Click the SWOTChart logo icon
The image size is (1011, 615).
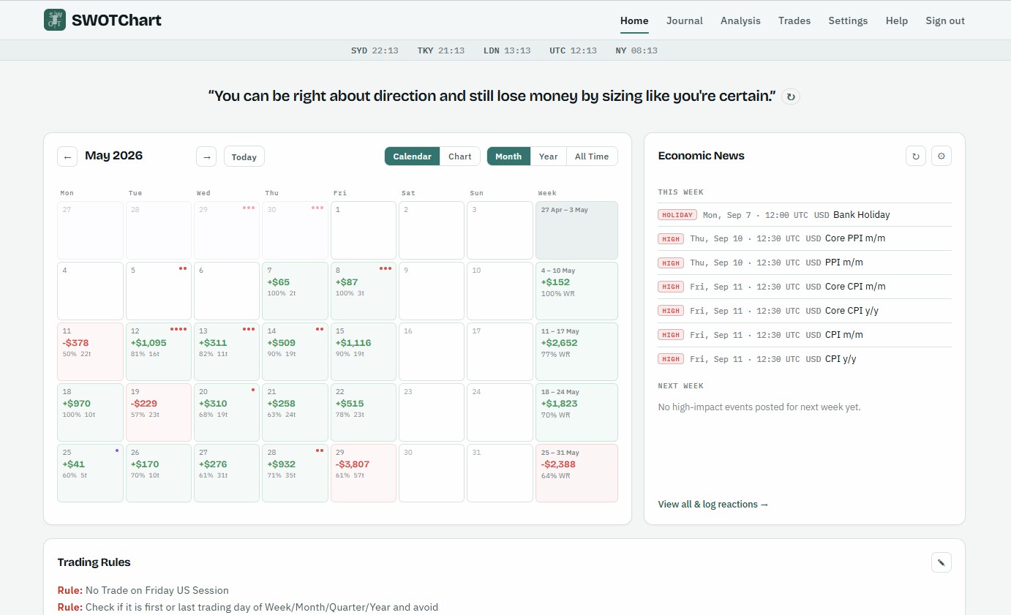click(x=55, y=20)
